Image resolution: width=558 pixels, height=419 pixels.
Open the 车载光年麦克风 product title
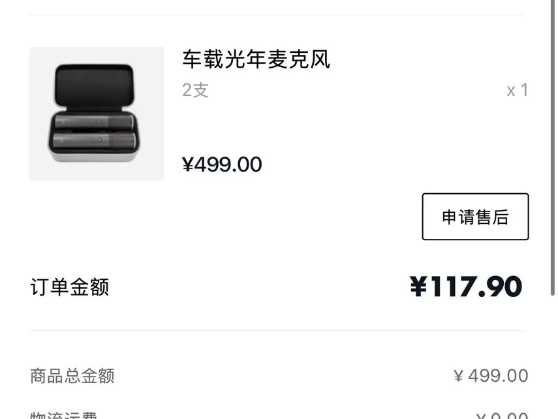click(256, 59)
